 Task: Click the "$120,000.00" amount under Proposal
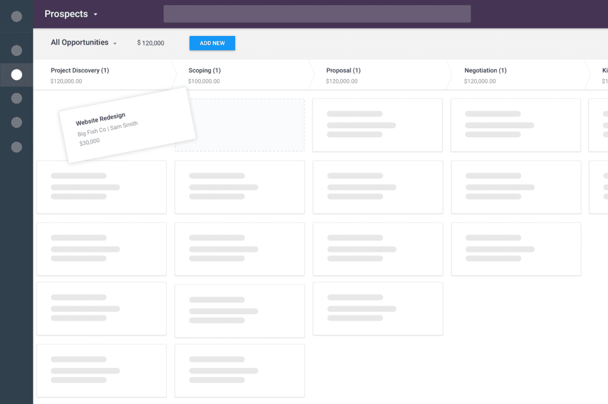[342, 81]
